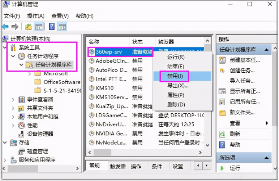The height and width of the screenshot is (181, 279).
Task: Expand the 事件查看器 tree node
Action: pyautogui.click(x=13, y=99)
